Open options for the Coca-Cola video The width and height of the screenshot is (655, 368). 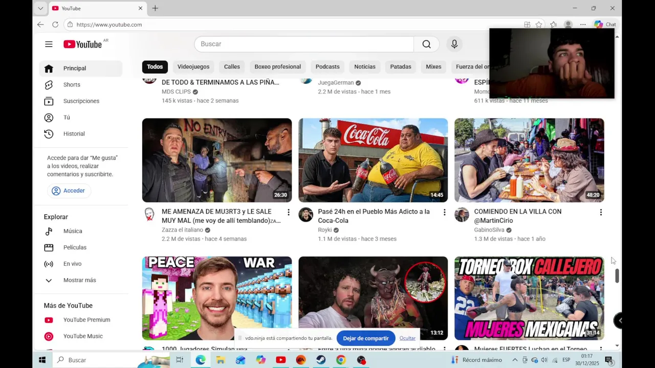coord(444,212)
